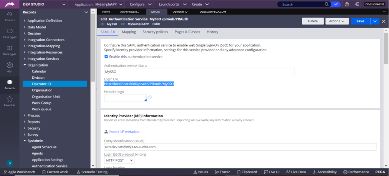The image size is (389, 176).
Task: Open the help question mark icon
Action: (347, 4)
